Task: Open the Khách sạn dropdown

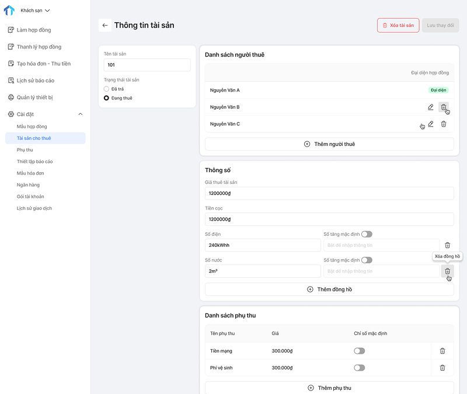Action: [35, 11]
